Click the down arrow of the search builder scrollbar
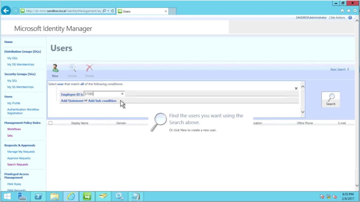360x202 pixels. coord(303,112)
